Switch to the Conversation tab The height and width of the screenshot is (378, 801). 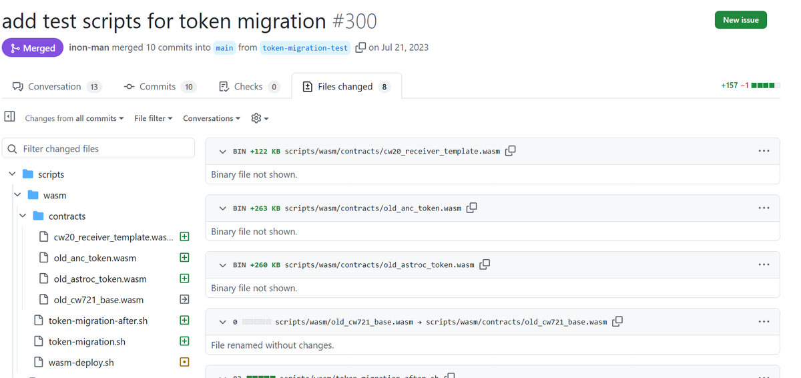point(57,86)
